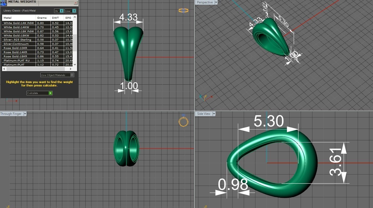The height and width of the screenshot is (208, 373).
Task: Click the 0.72 DWT value for Platinum:PLAT
Action: point(55,65)
